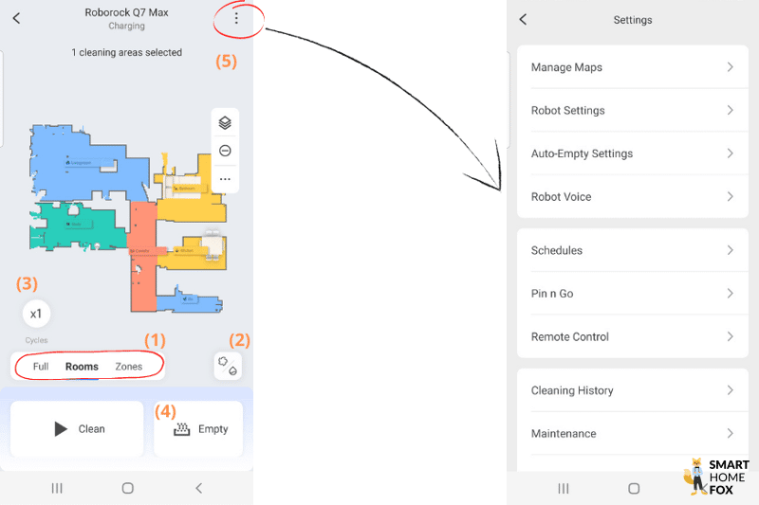Go back from the Settings screen
Screen dimensions: 759x505
(x=523, y=20)
